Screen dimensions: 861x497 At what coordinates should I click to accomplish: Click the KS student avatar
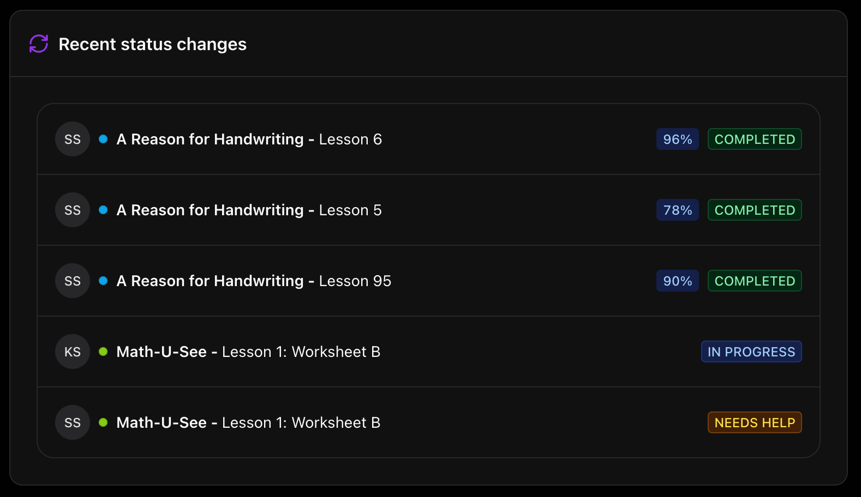[x=72, y=351]
